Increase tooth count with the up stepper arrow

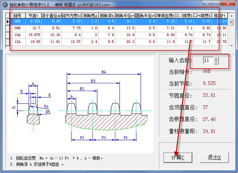(216, 59)
